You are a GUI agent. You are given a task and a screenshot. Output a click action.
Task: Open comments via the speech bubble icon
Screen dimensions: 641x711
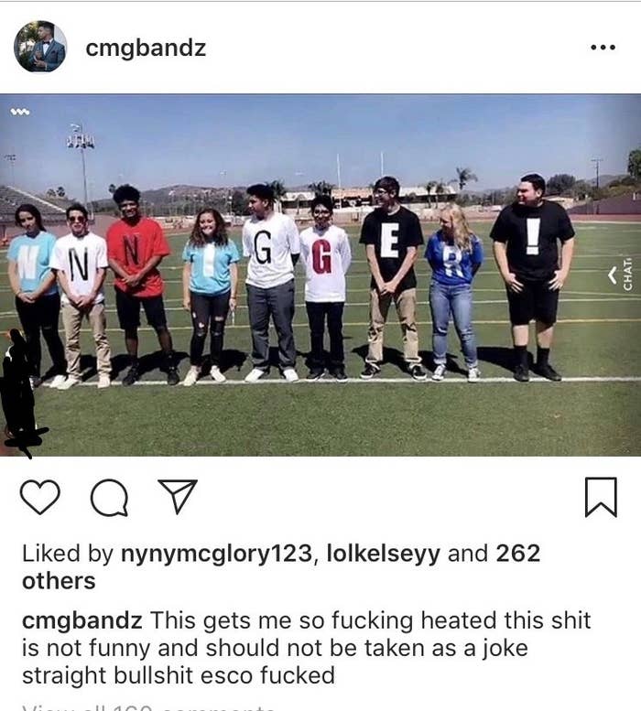pos(109,498)
